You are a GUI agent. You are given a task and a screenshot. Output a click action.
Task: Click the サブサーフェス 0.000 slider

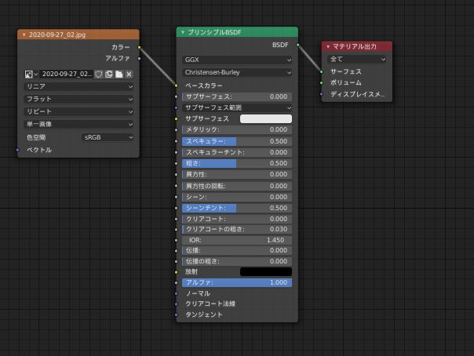point(237,96)
